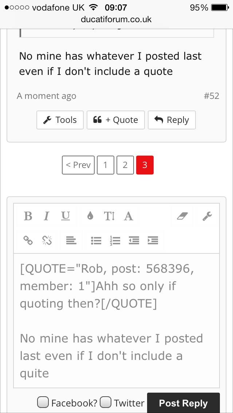Insert a link with chain icon
The image size is (233, 413).
coord(28,240)
